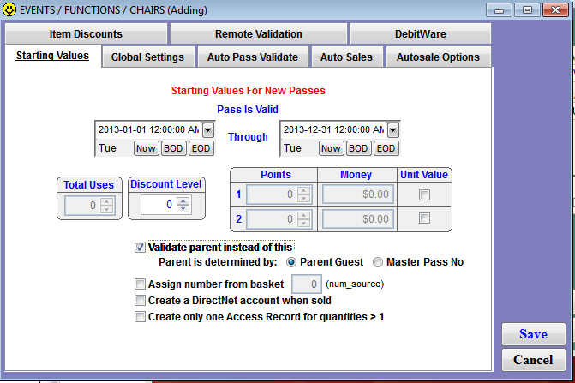Set end date to Now
This screenshot has height=383, width=575.
pos(331,148)
